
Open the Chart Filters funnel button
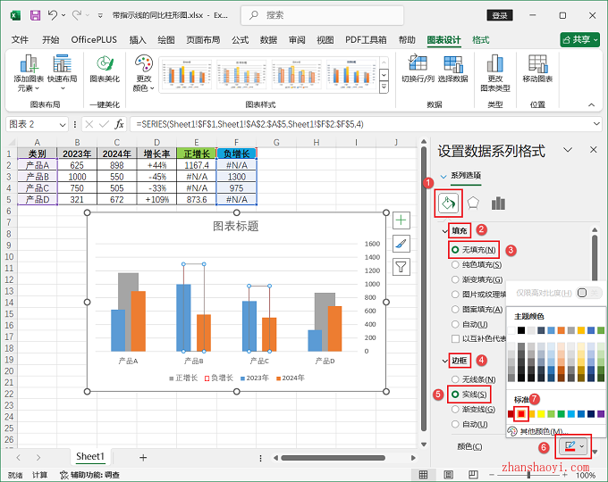coord(401,266)
